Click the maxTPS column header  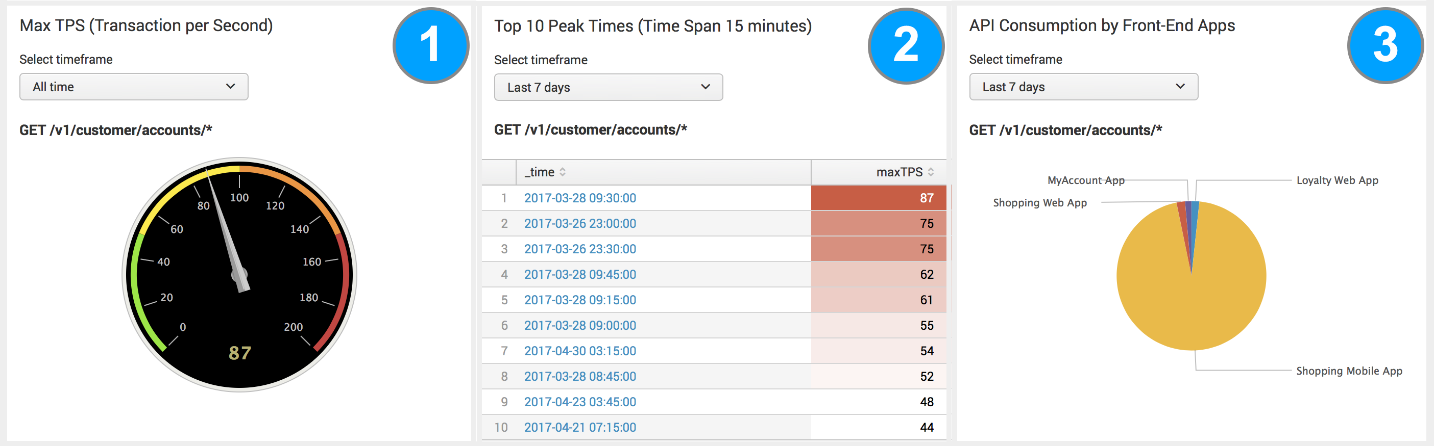pos(879,172)
